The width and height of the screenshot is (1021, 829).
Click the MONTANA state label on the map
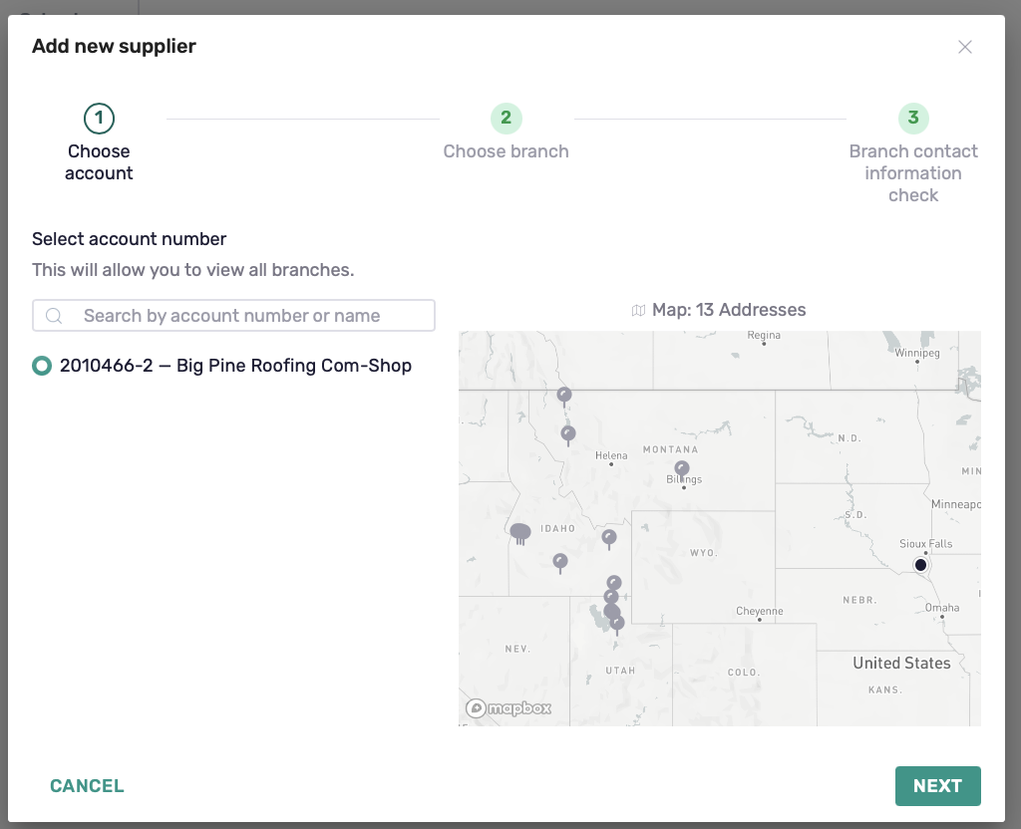[670, 449]
